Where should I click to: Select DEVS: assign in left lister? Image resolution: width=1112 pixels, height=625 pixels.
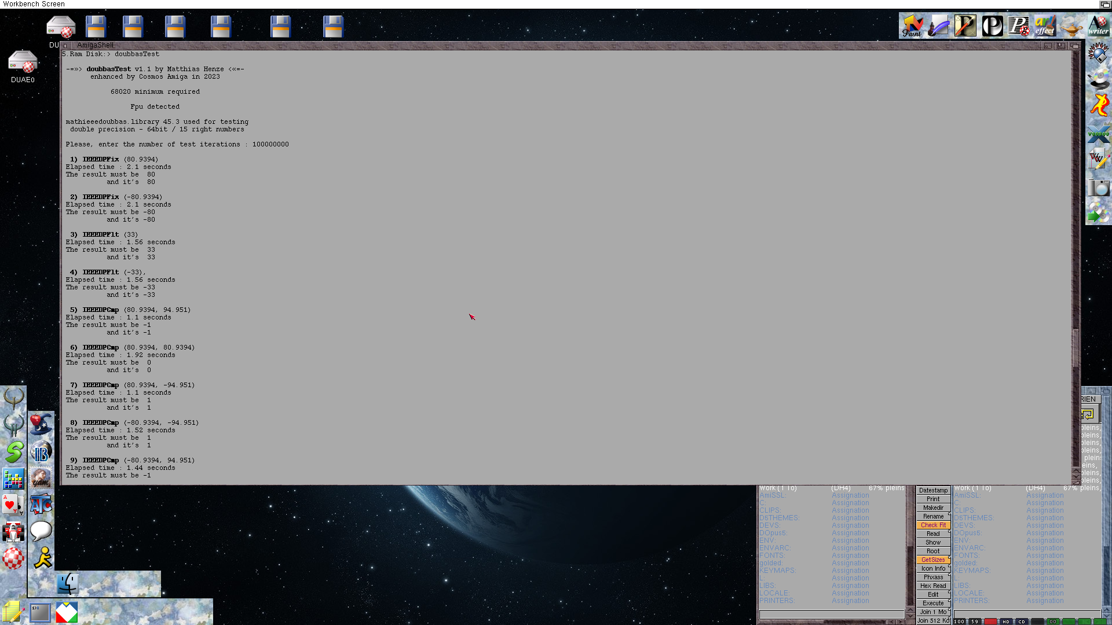pyautogui.click(x=770, y=525)
